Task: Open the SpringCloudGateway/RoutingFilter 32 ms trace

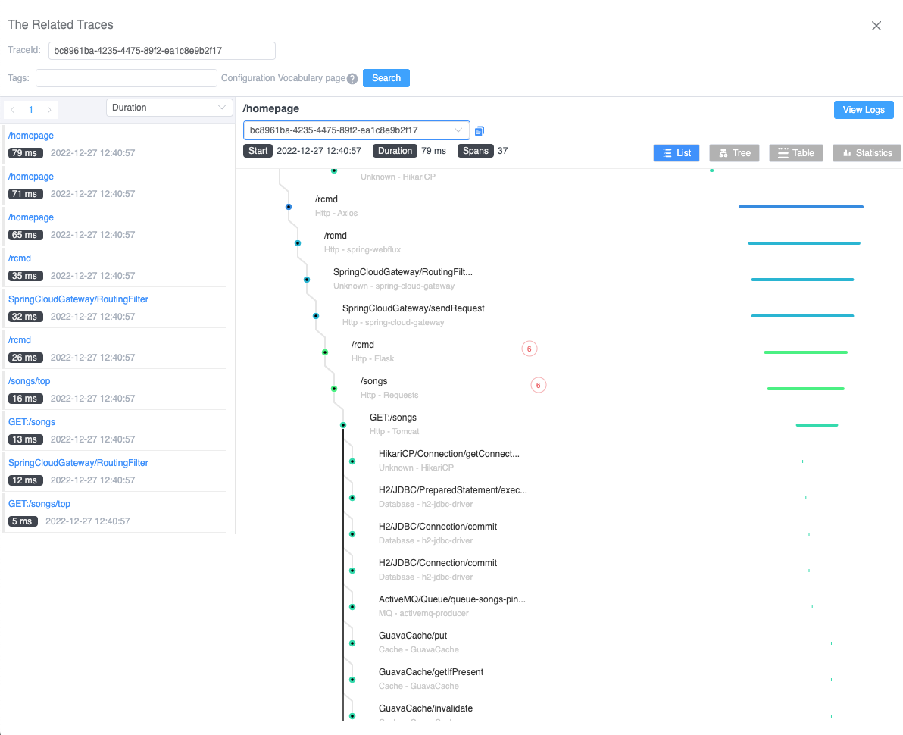Action: [x=78, y=299]
